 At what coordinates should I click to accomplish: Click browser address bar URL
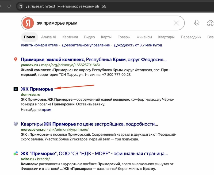pos(66,6)
